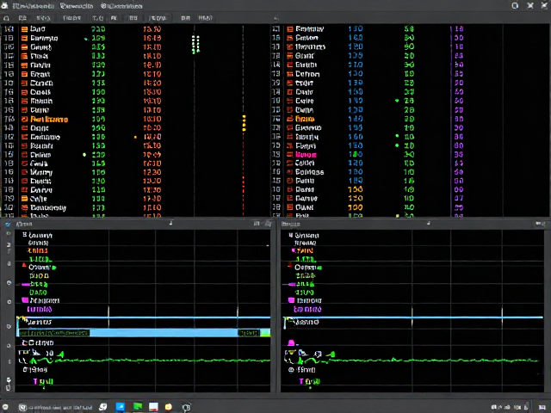The image size is (551, 413).
Task: Click the blue icon beside left chart title
Action: click(8, 224)
